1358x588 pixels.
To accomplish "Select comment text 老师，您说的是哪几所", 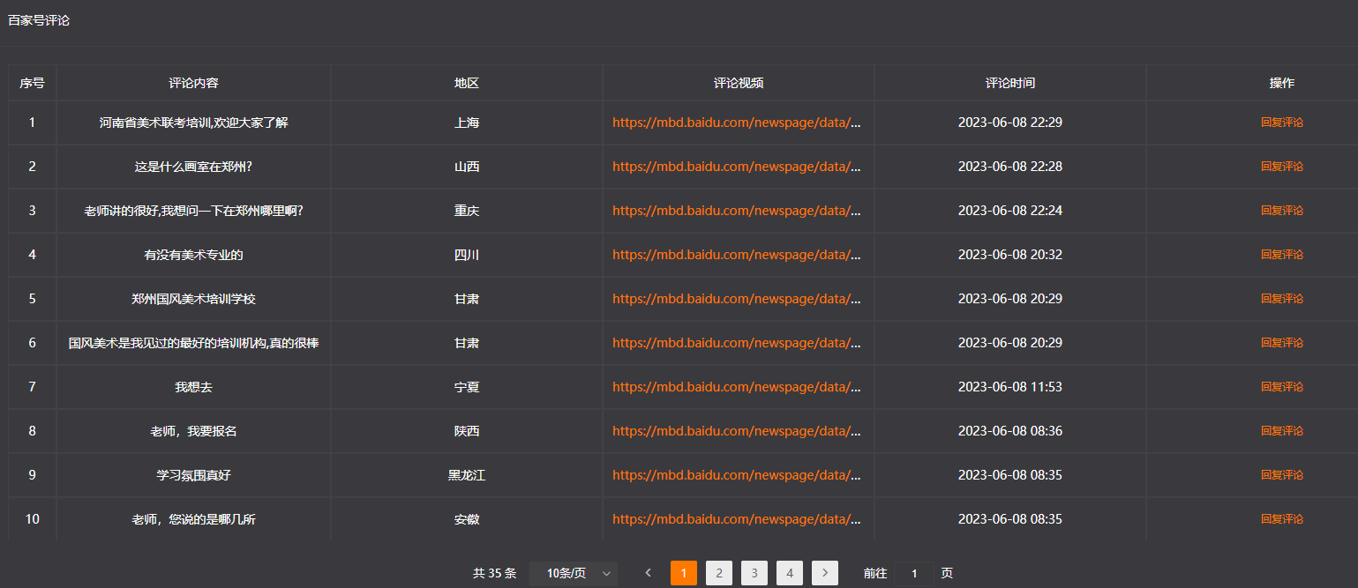I will pos(193,519).
